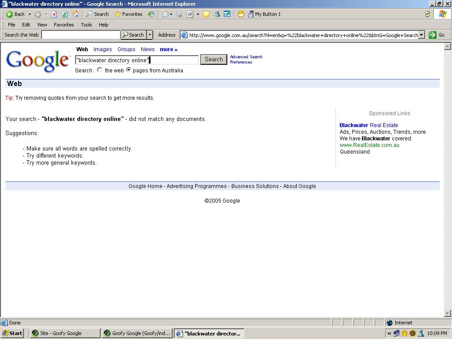Expand the Search the Web button dropdown
Screen dimensions: 452x339
150,35
